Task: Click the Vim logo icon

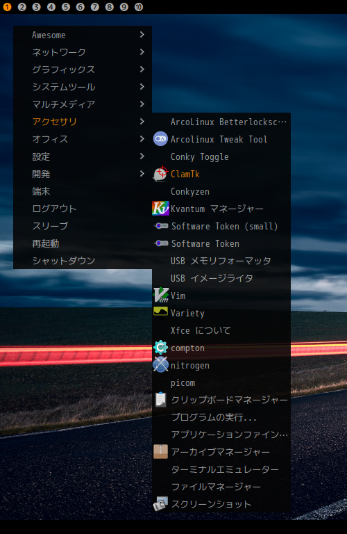Action: click(161, 295)
